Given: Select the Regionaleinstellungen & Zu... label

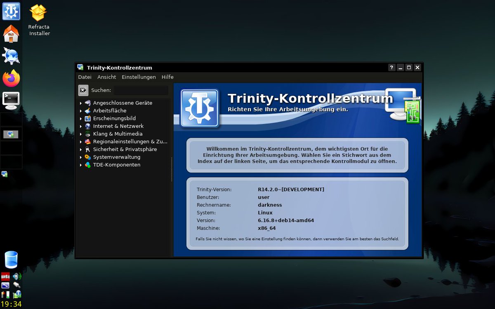Looking at the screenshot, I should point(130,142).
